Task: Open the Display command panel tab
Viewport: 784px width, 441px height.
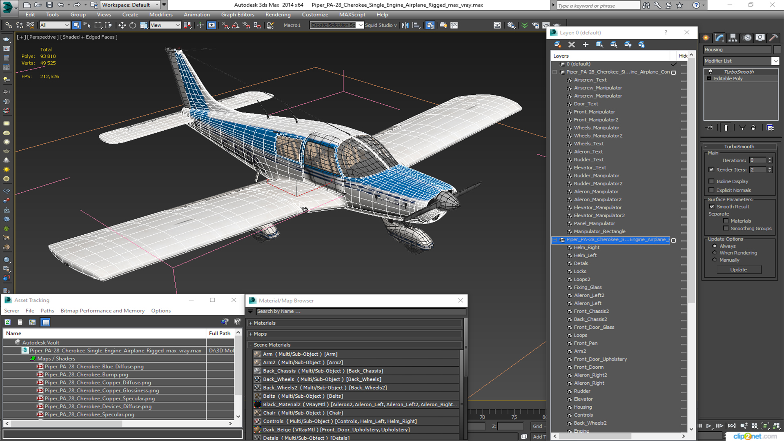Action: tap(760, 38)
